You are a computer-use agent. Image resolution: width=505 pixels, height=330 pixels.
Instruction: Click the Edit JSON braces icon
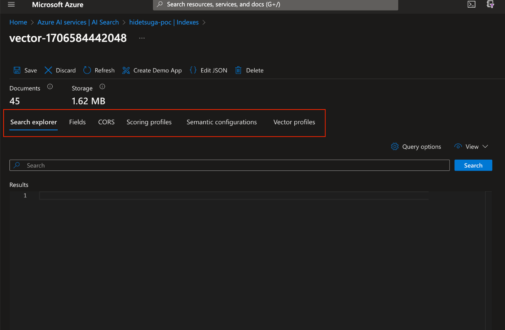pyautogui.click(x=193, y=70)
